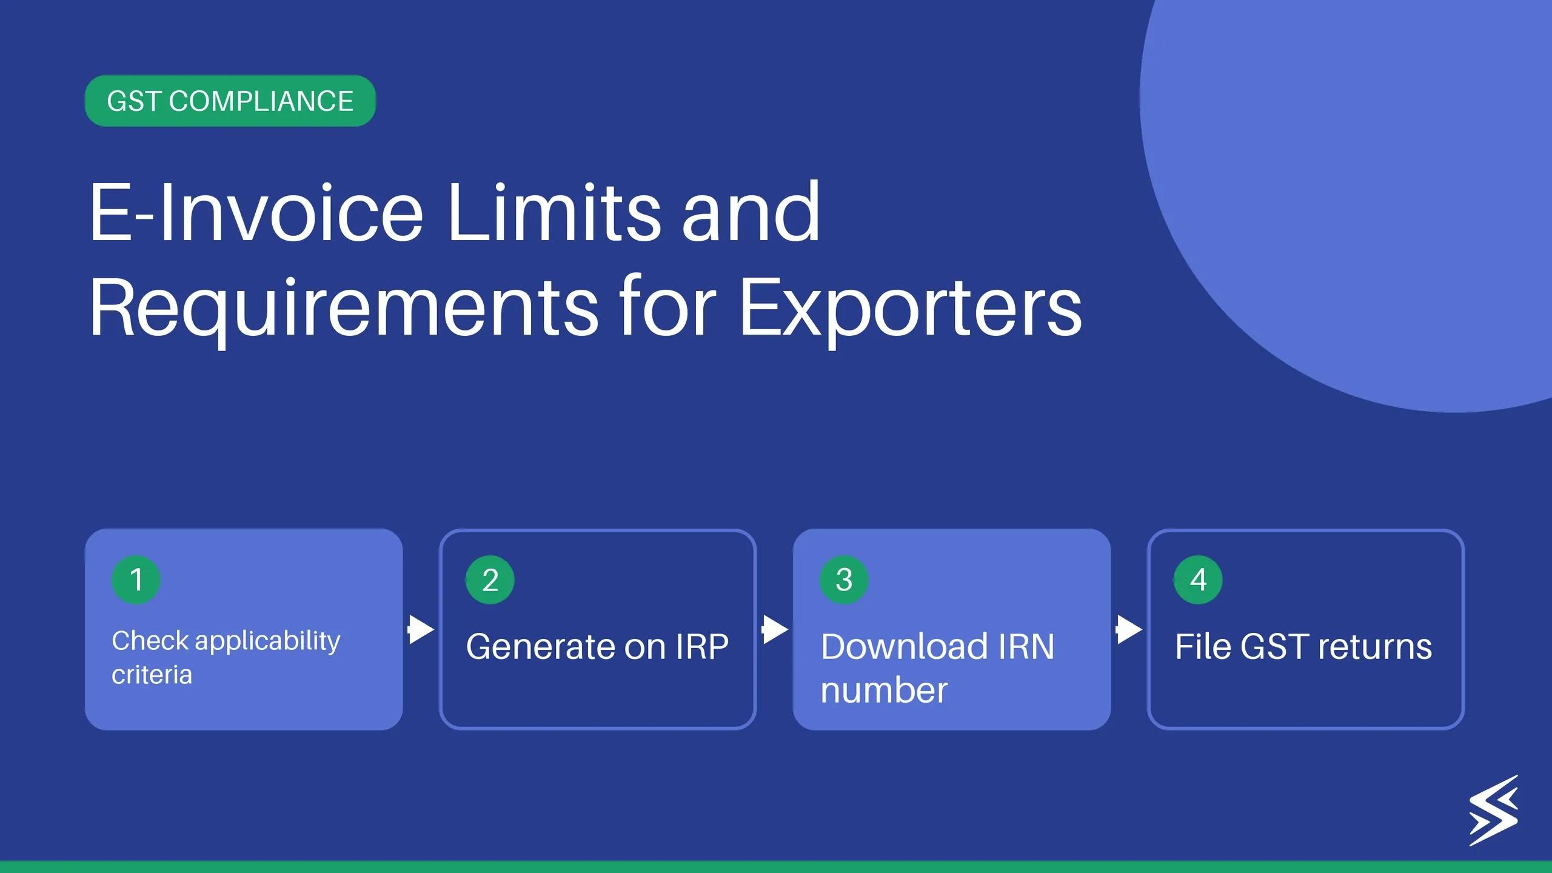The width and height of the screenshot is (1552, 873).
Task: Select the Generate on IRP card
Action: (x=598, y=629)
